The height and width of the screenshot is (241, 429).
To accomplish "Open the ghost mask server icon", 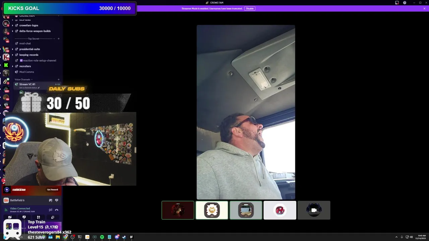I will pyautogui.click(x=6, y=73).
